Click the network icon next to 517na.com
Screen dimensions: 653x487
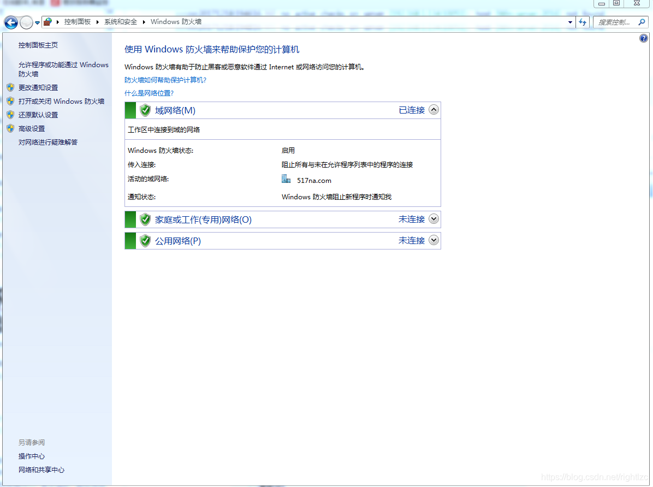(x=286, y=178)
